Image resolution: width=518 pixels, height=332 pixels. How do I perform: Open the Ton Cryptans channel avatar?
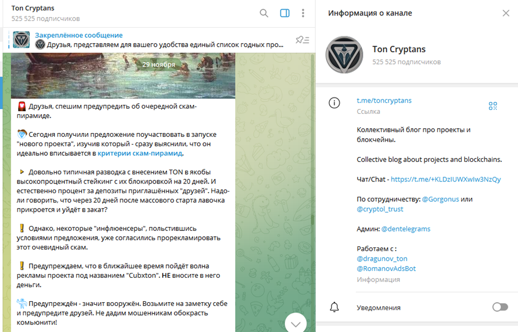coord(344,55)
